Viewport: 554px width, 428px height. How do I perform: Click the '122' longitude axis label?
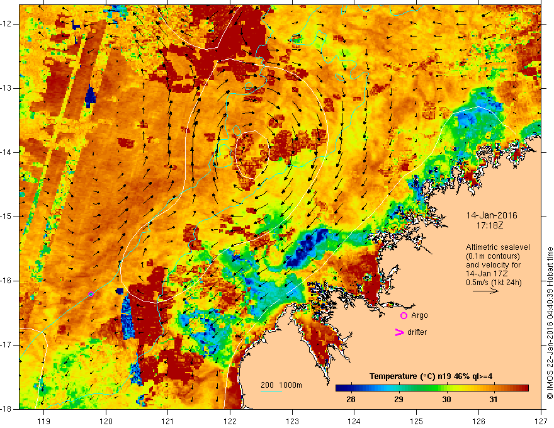click(x=230, y=421)
